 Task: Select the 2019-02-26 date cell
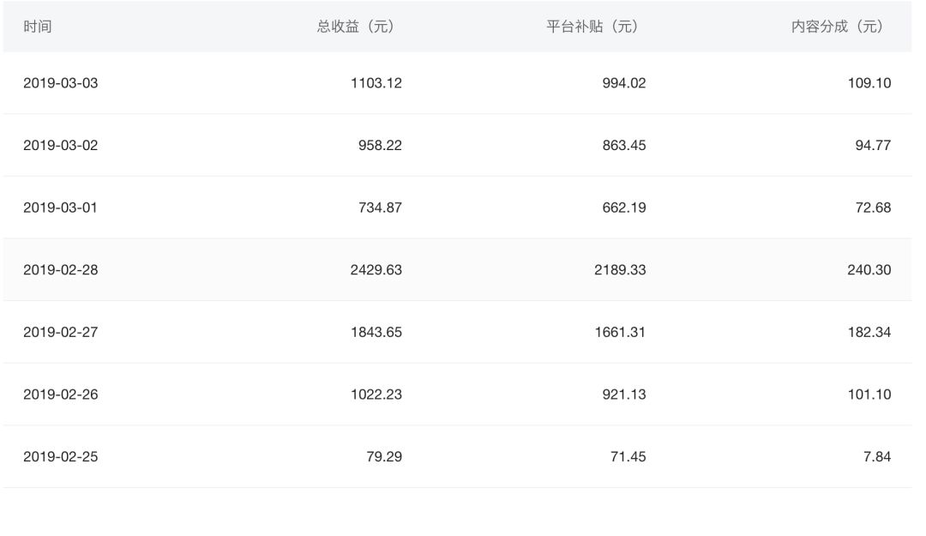point(60,394)
